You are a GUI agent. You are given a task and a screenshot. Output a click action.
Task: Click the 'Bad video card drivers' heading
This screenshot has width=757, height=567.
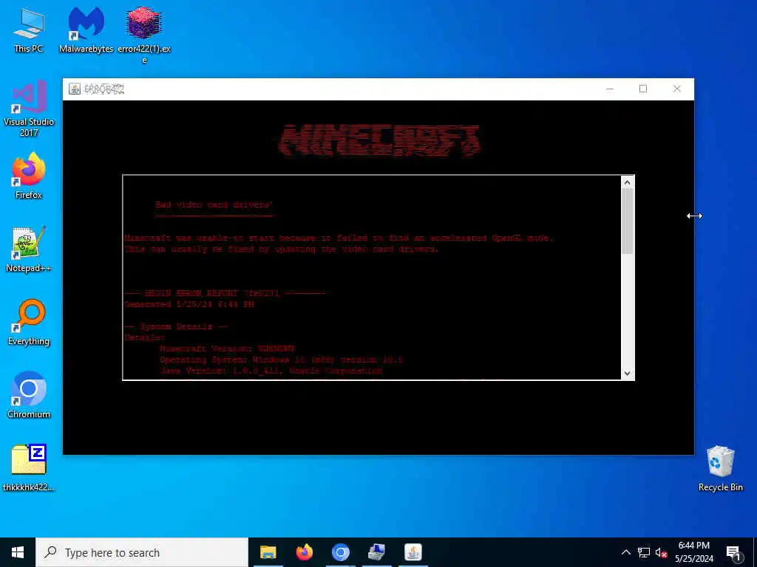tap(214, 205)
